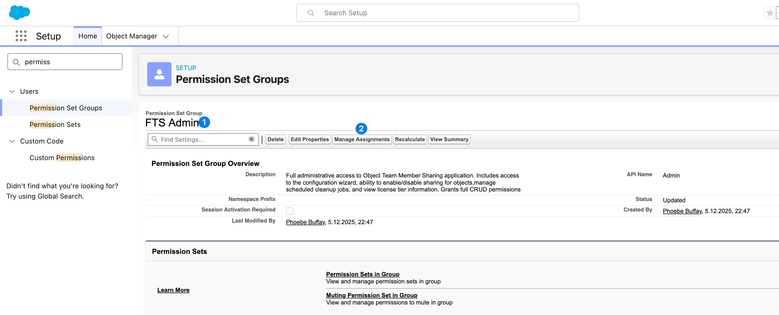Open the Phoebe Buffay user link

click(305, 222)
